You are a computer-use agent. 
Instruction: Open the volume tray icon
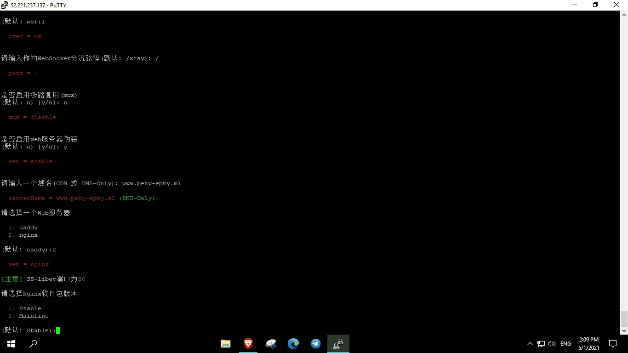click(x=552, y=344)
